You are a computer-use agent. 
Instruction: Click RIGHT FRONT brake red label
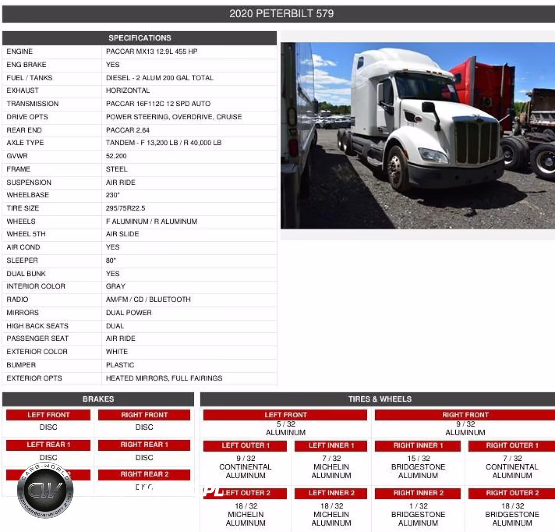click(x=144, y=415)
